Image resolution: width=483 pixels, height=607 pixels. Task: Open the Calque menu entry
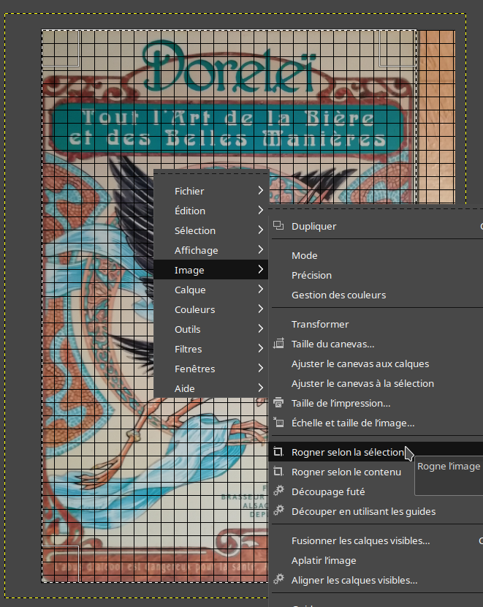pos(190,290)
